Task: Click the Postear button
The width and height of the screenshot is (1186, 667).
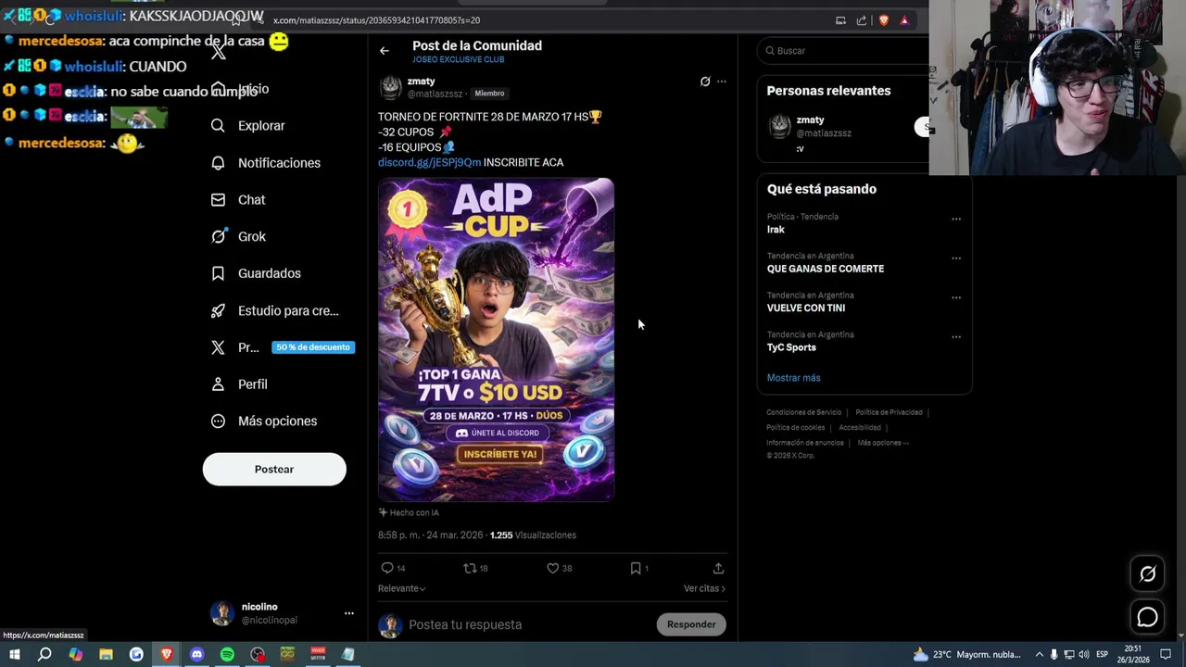Action: point(274,470)
